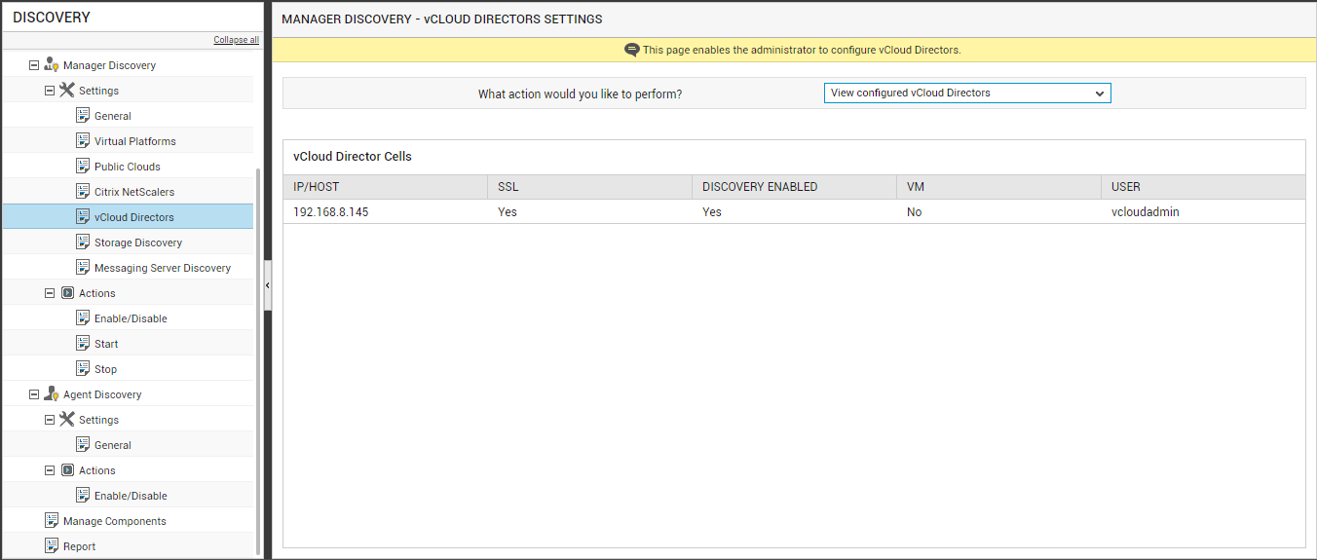Open the Report page

pyautogui.click(x=79, y=546)
